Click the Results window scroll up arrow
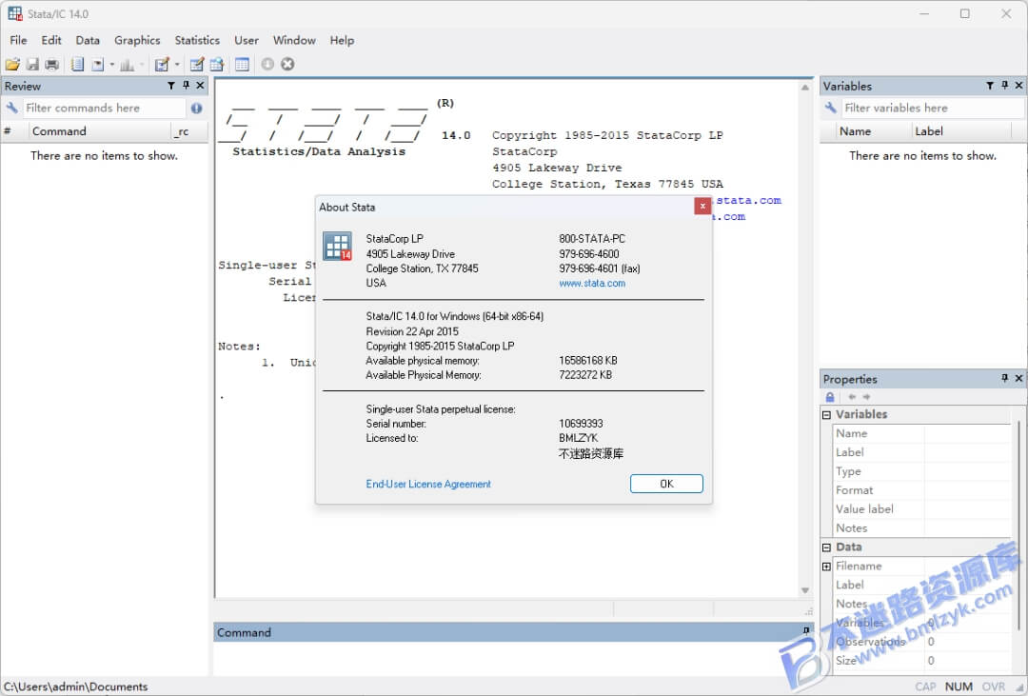The image size is (1028, 696). point(804,88)
